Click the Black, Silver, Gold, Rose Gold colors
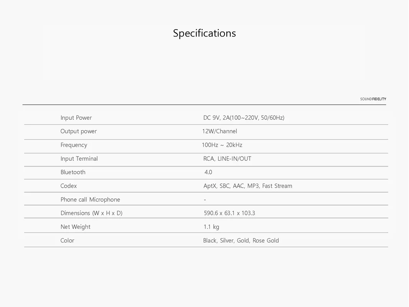The image size is (409, 307). click(x=241, y=241)
